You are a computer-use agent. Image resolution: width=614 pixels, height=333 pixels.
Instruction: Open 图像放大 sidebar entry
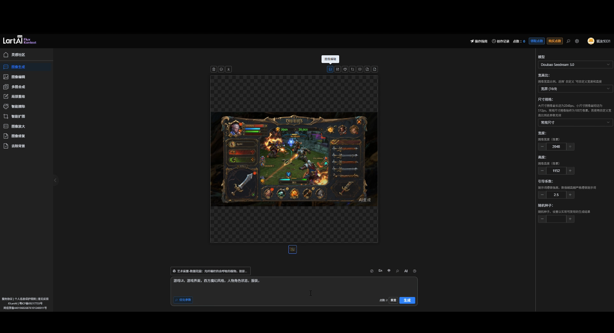(26, 126)
